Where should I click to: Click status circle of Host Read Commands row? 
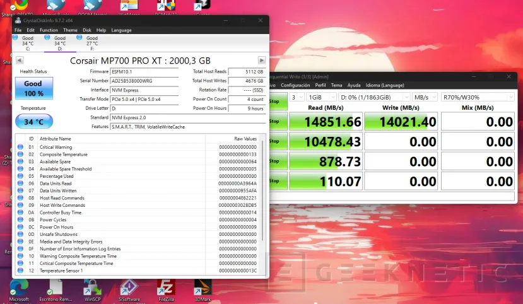(20, 198)
